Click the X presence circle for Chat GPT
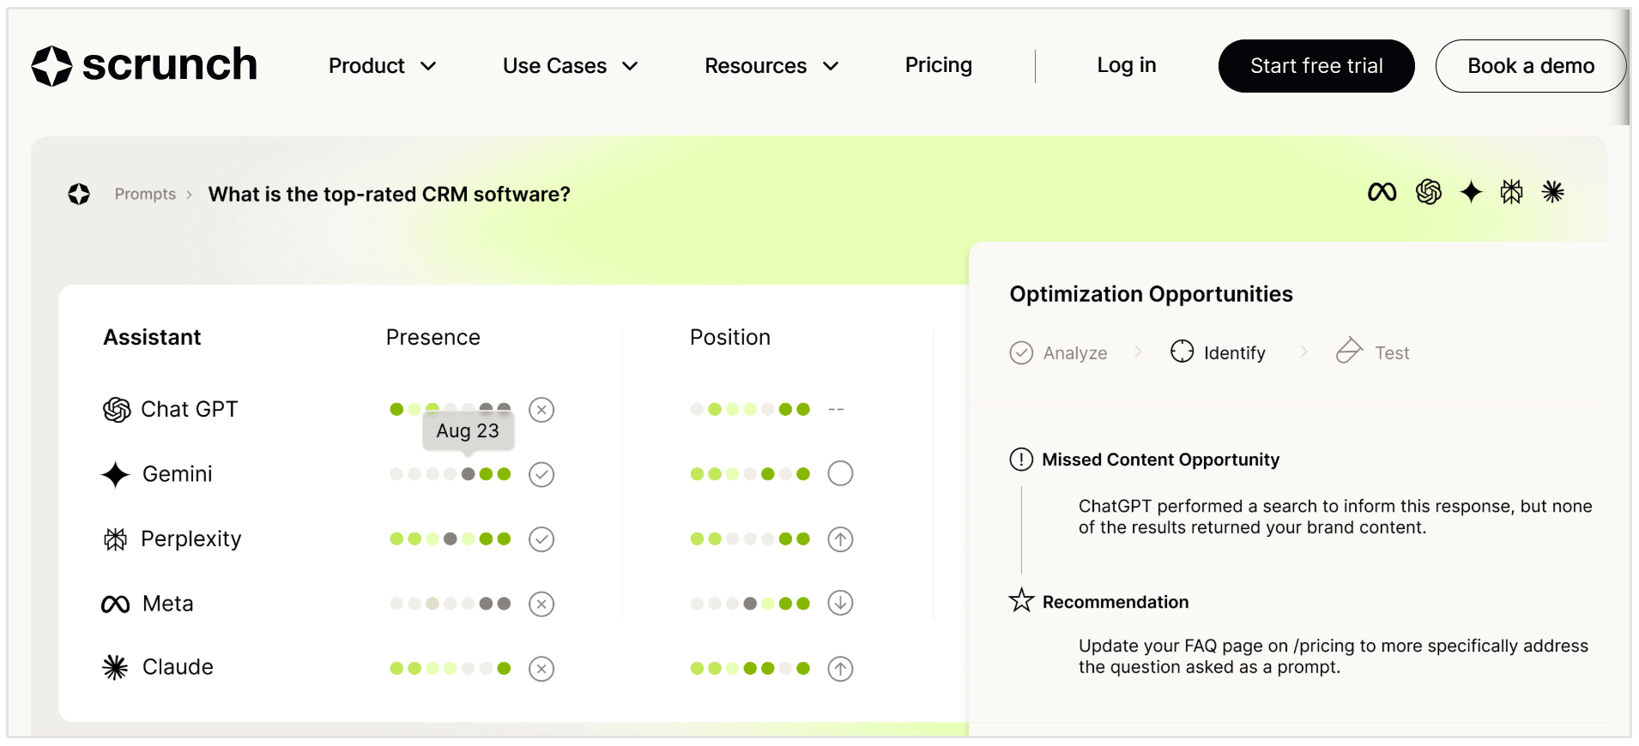 pos(541,410)
